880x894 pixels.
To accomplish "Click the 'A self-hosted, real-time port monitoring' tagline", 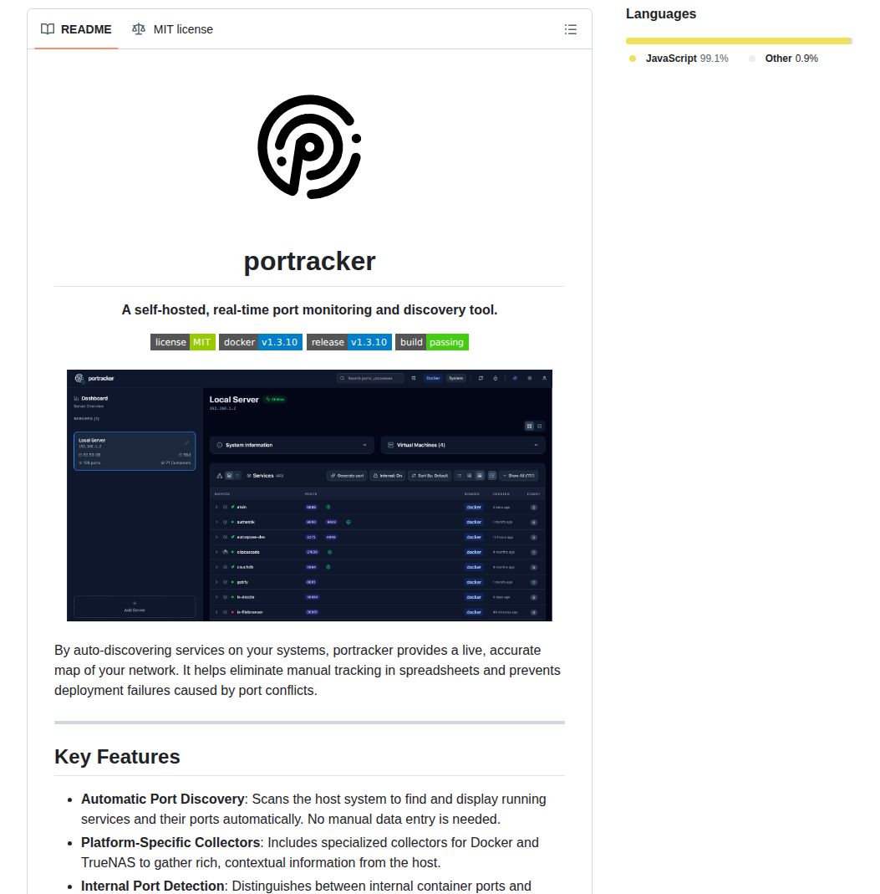I will (x=309, y=309).
